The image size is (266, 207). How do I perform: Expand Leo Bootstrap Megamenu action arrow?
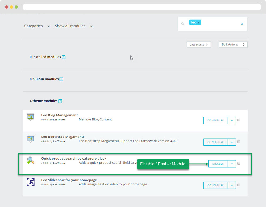tap(232, 142)
